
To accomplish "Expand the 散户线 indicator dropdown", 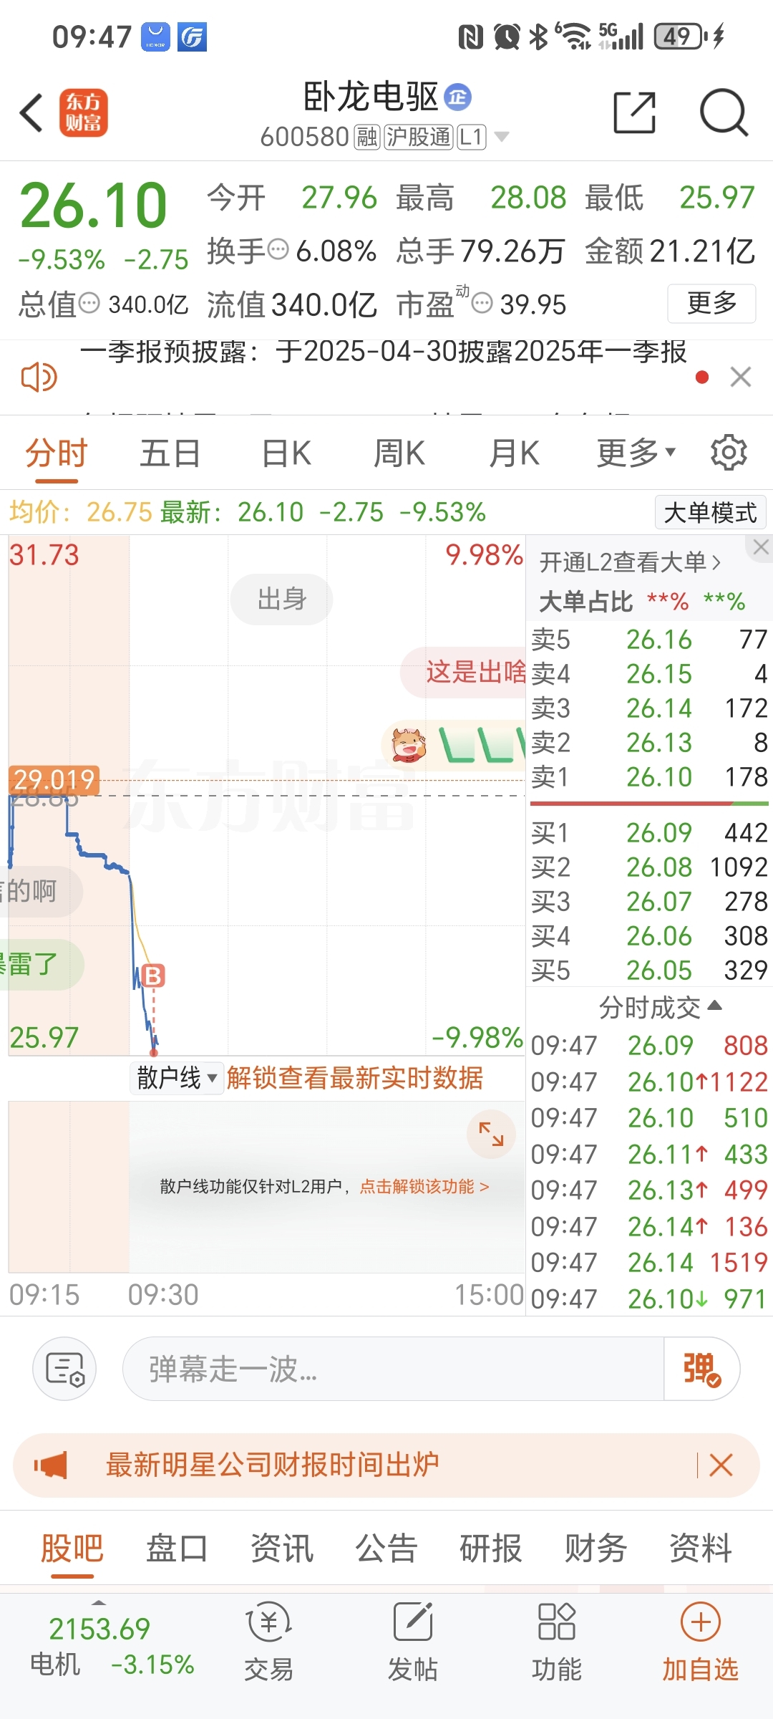I will (x=177, y=1078).
